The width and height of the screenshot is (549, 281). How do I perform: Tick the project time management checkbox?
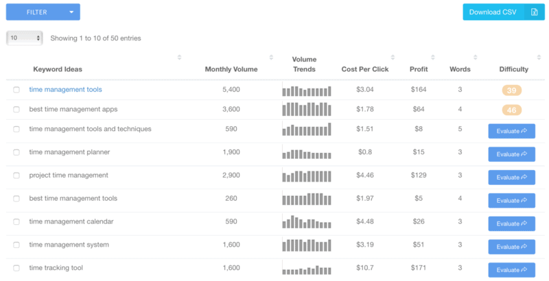(x=16, y=175)
